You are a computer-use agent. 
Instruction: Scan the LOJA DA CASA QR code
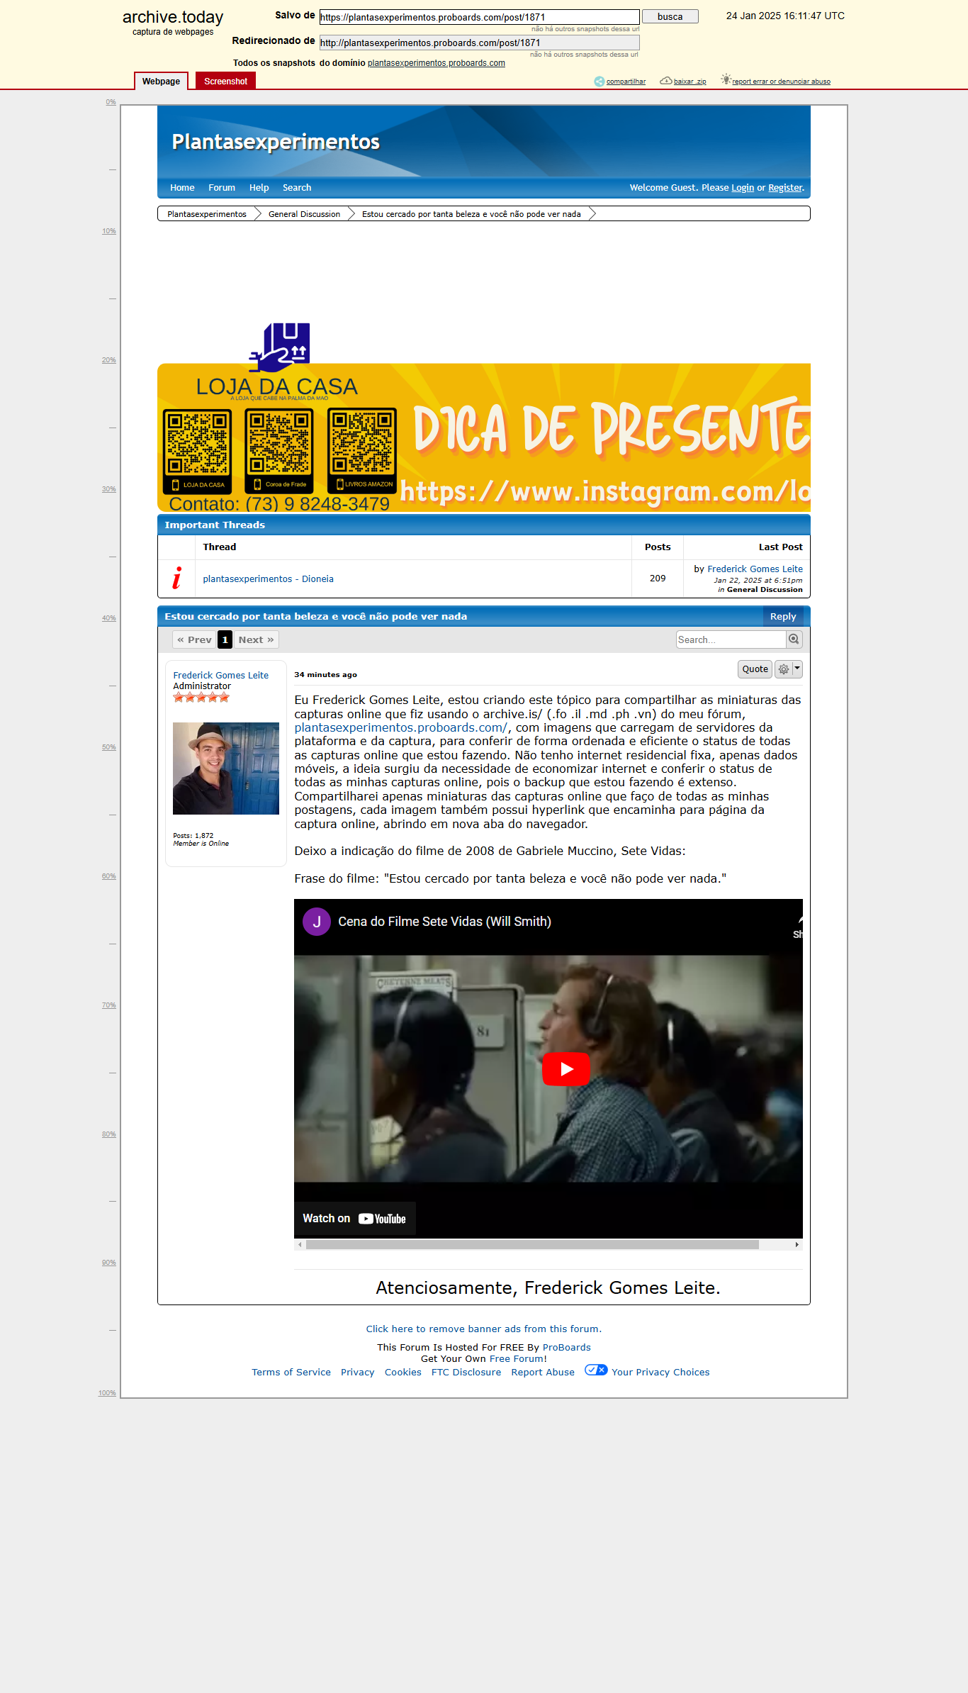198,451
